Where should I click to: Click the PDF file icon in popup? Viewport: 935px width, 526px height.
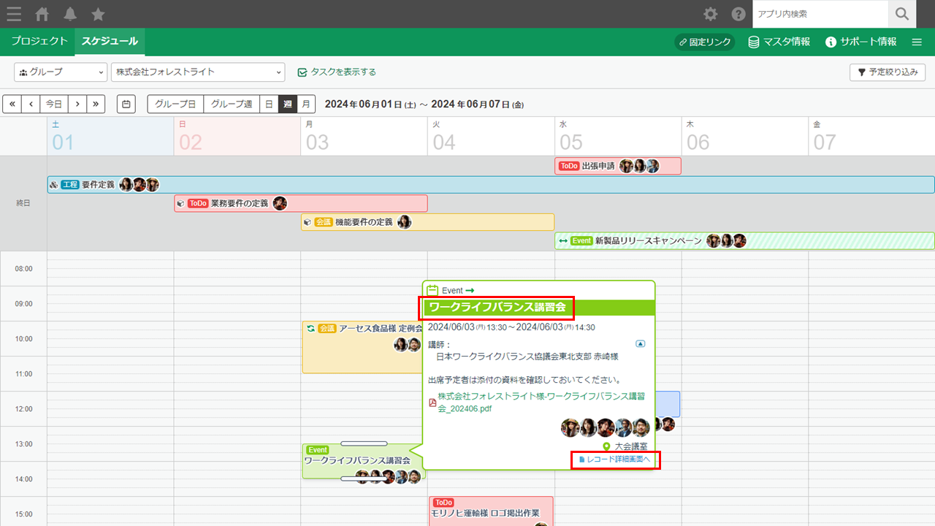pyautogui.click(x=432, y=403)
